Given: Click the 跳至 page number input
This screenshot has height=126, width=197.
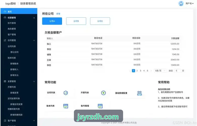Looking at the screenshot, I should (x=177, y=71).
